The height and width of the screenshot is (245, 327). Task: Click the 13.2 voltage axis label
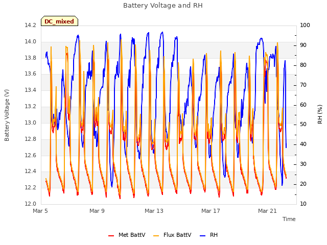click(x=30, y=107)
